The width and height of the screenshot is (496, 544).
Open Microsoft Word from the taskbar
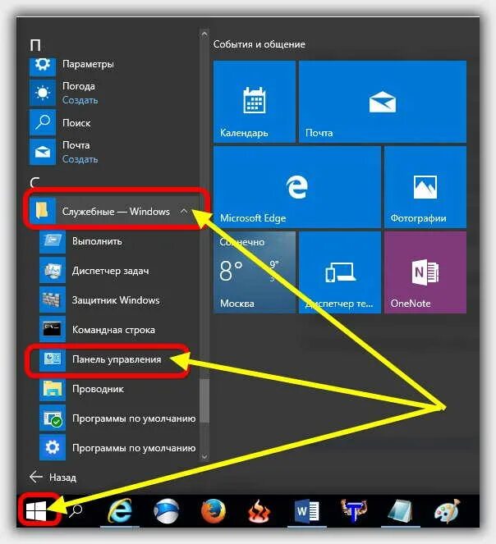(x=306, y=511)
